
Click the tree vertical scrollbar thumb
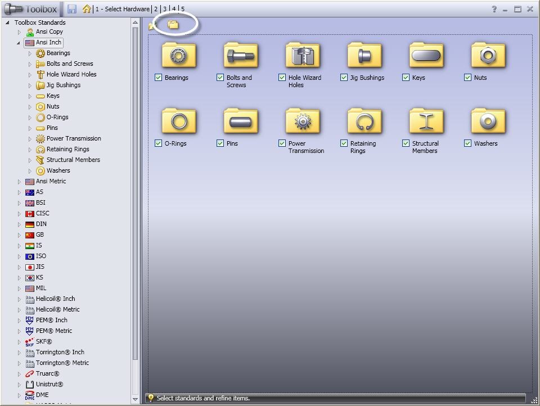(135, 193)
